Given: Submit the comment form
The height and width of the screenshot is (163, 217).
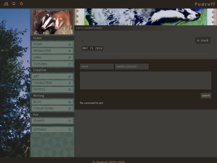Looking at the screenshot, I should pos(206,96).
